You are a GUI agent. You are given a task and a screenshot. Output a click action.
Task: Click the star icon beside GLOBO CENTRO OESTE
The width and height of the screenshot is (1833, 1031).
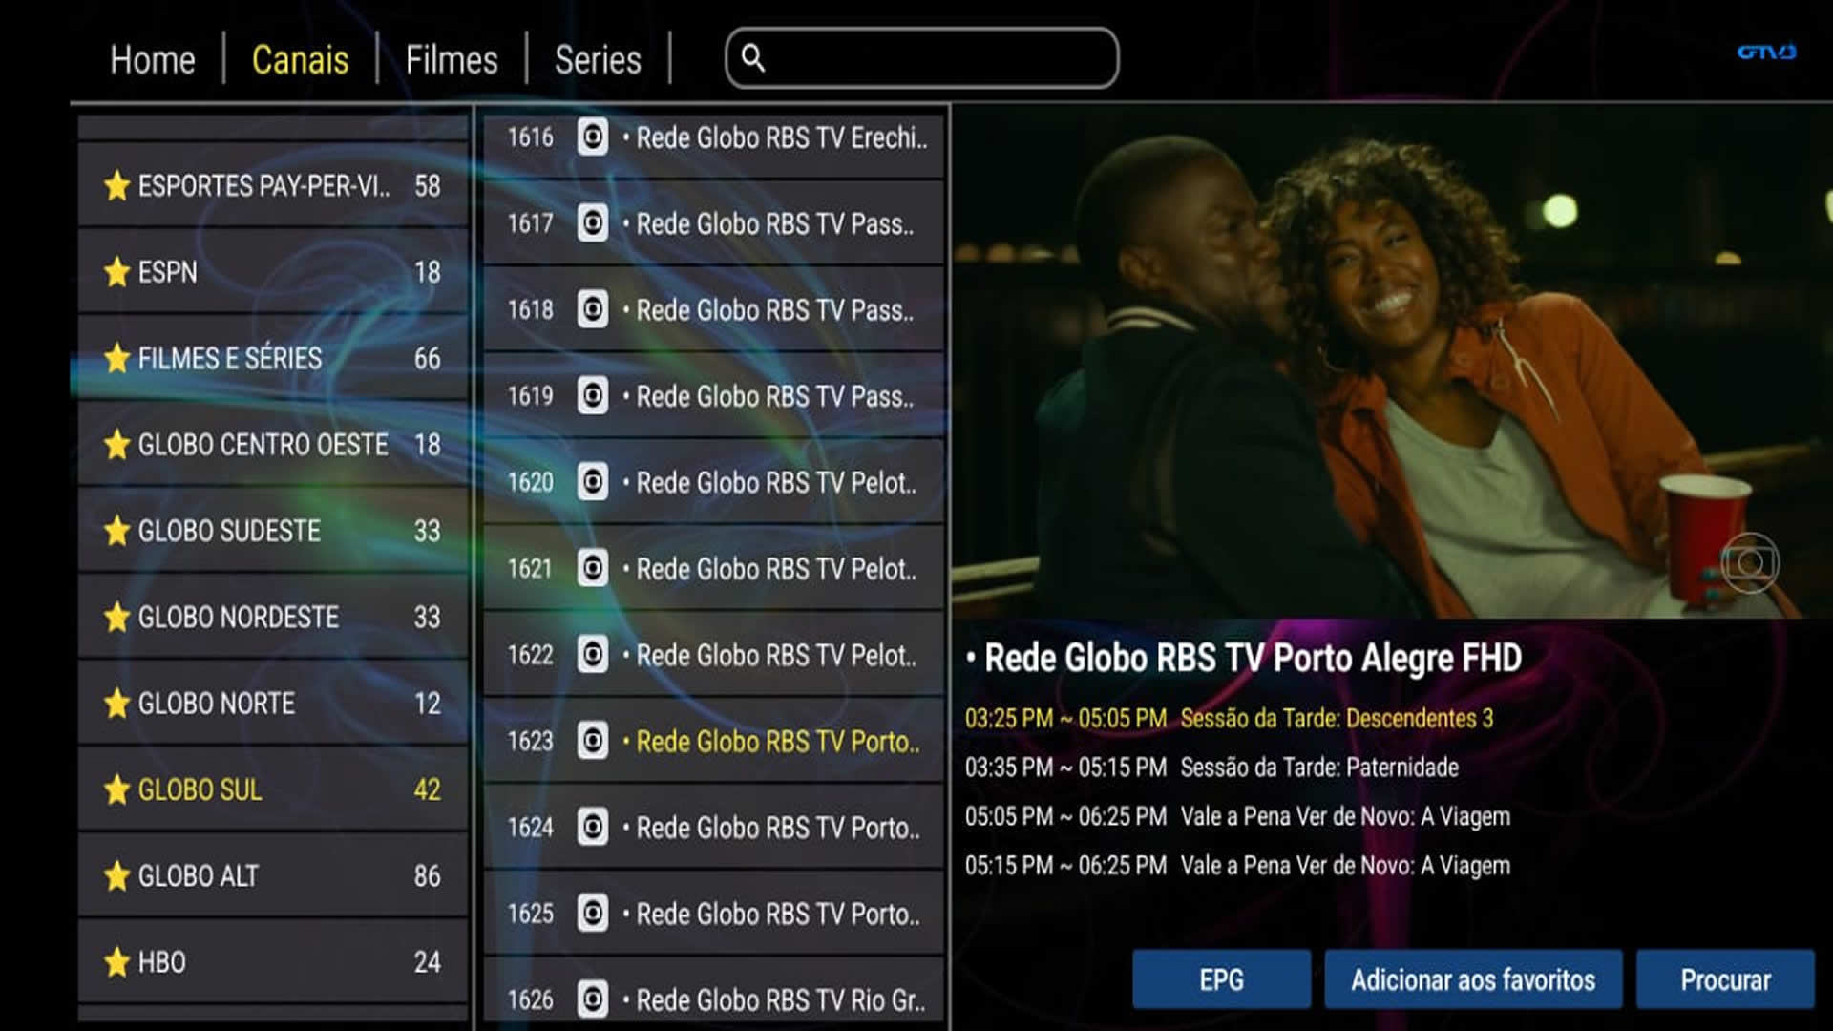(116, 445)
